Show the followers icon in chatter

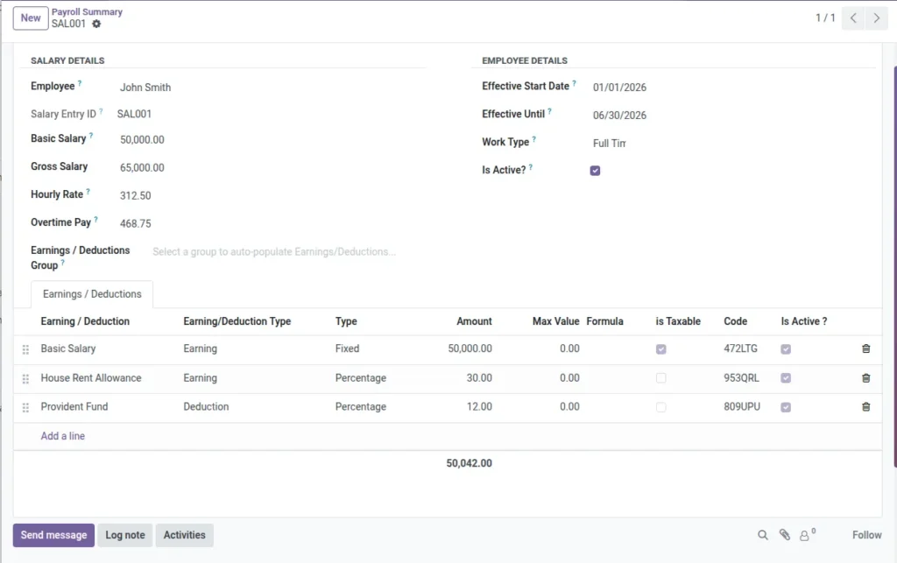point(804,536)
